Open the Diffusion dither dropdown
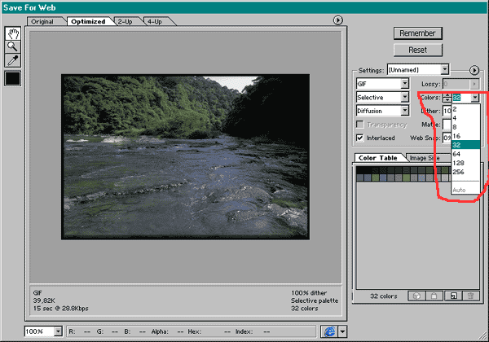The image size is (489, 342). (382, 111)
